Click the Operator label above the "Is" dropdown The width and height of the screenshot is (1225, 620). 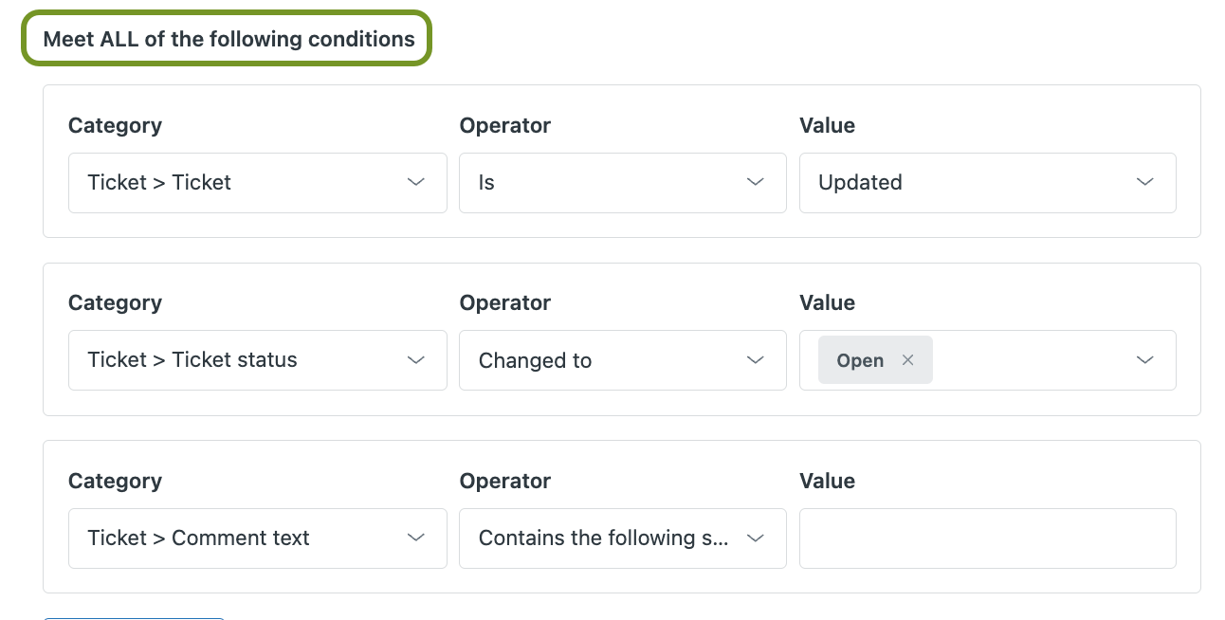click(x=504, y=125)
